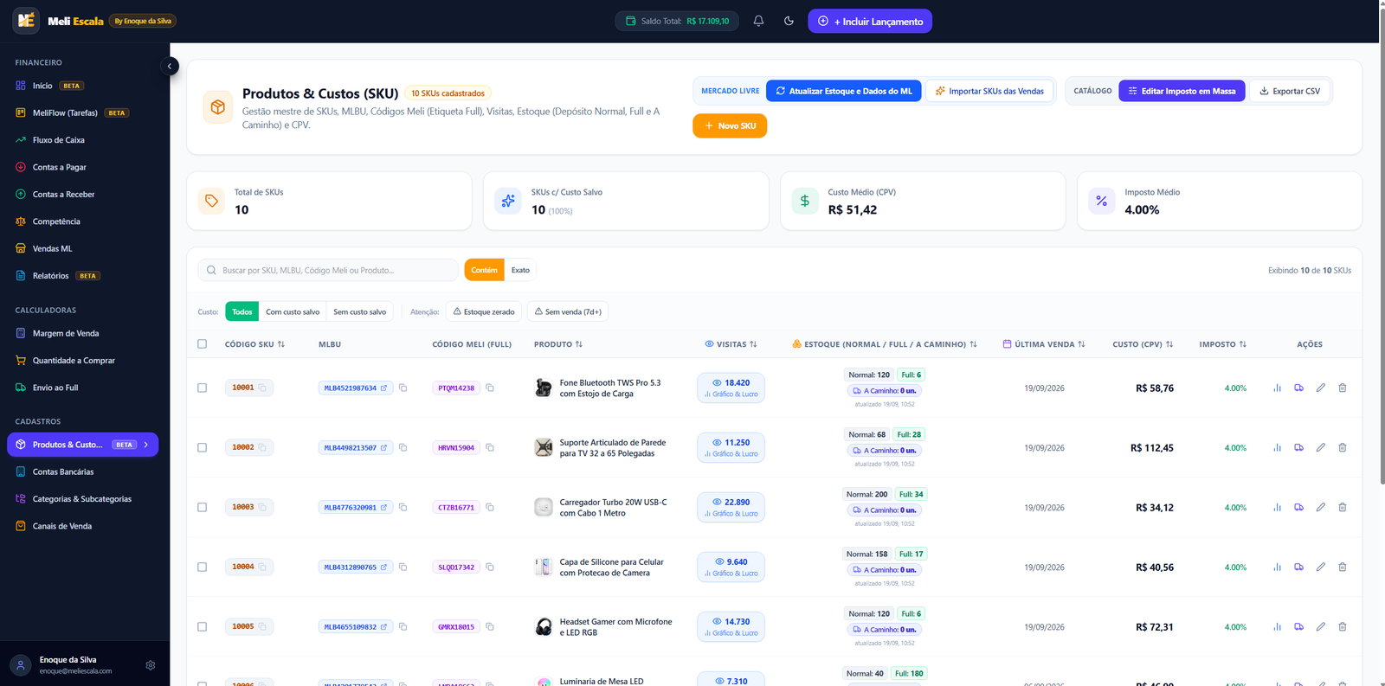This screenshot has height=686, width=1385.
Task: Click the Novo SKU button
Action: click(730, 125)
